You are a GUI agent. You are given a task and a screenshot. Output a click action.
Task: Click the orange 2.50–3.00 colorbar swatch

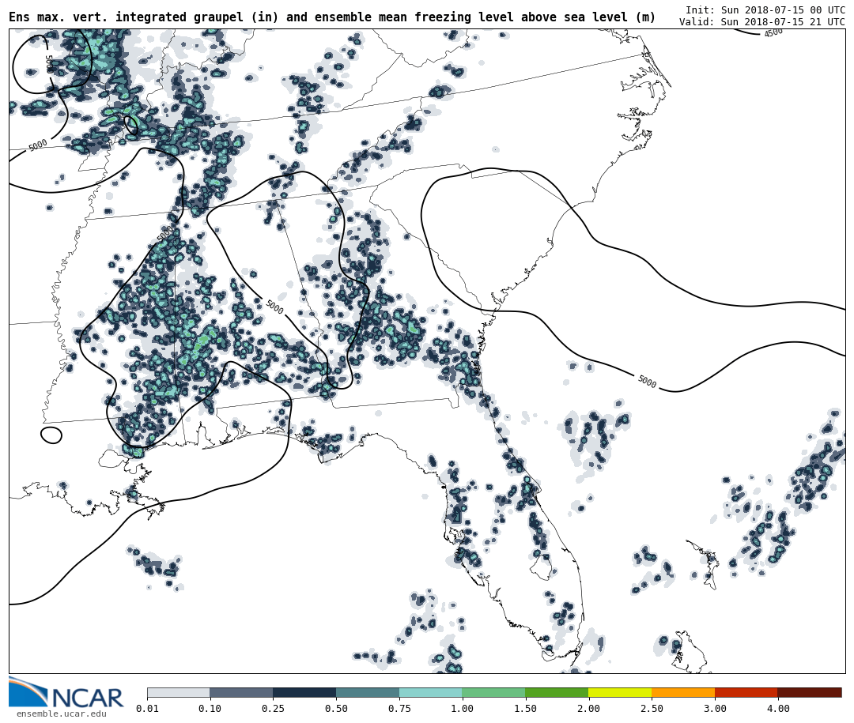[x=683, y=692]
